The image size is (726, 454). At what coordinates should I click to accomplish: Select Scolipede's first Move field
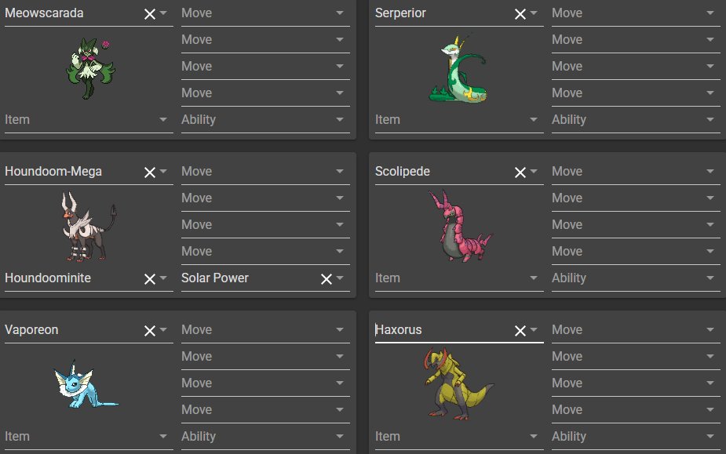[x=636, y=171]
